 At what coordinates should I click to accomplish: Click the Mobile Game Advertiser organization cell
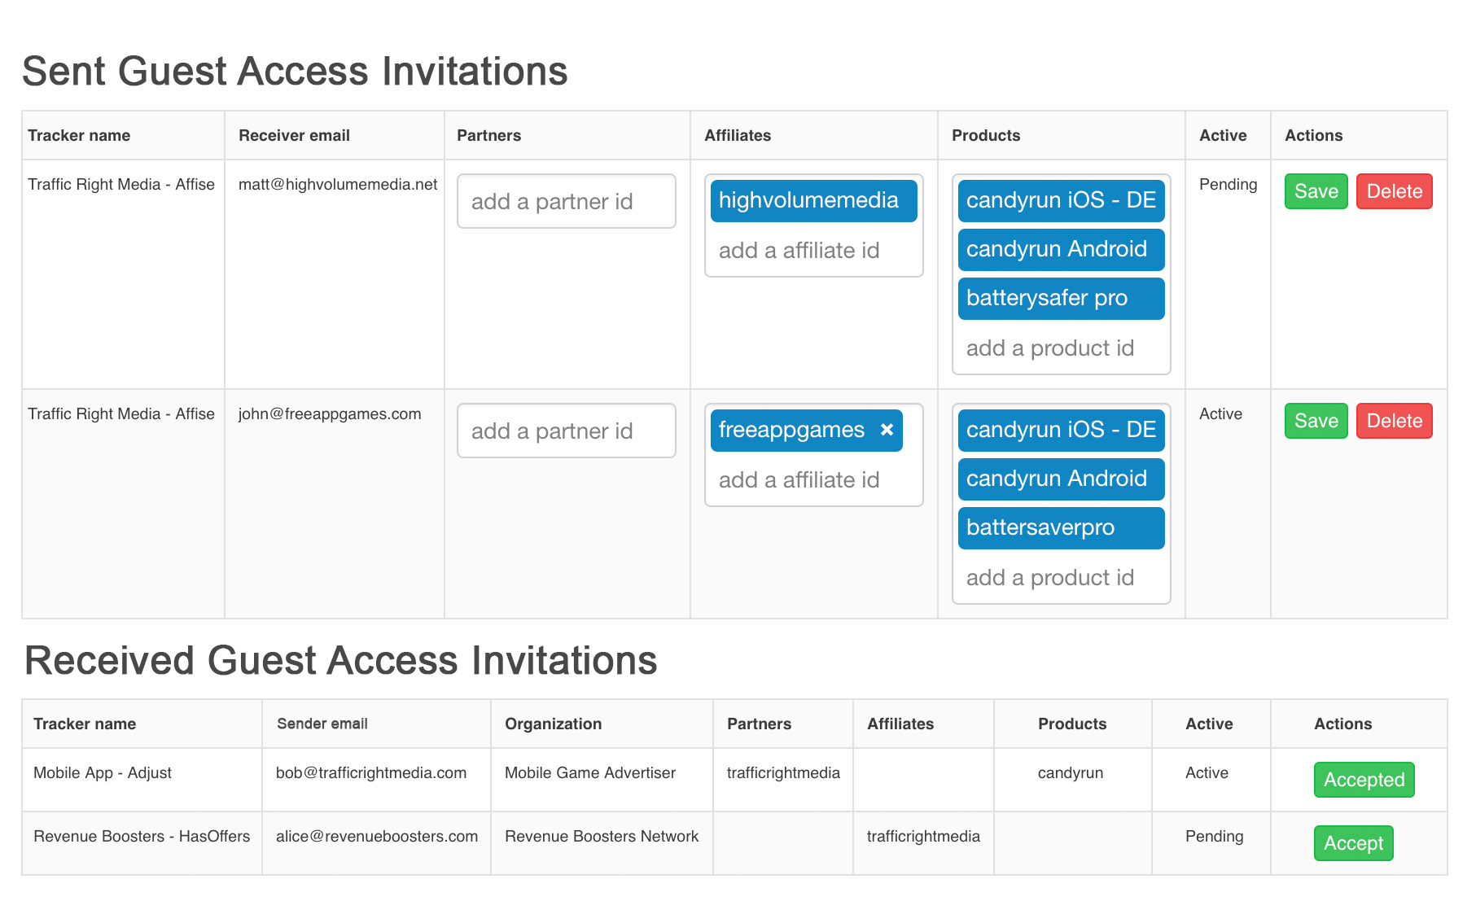click(x=590, y=773)
